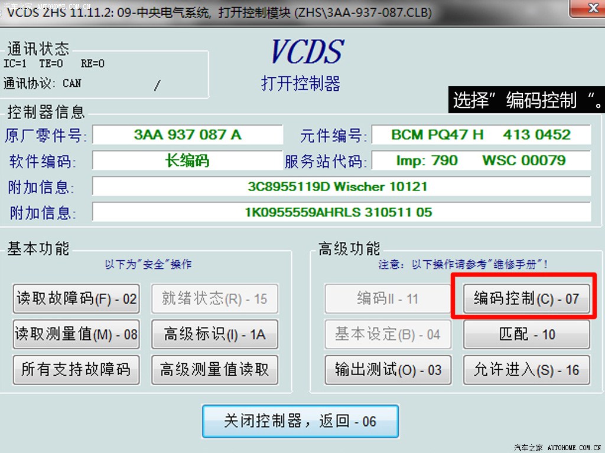Open 编码控制(C) - 07 coding
Viewport: 605px width, 453px height.
(526, 298)
